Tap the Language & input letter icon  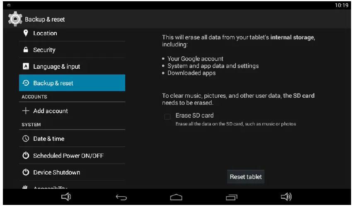pyautogui.click(x=26, y=66)
